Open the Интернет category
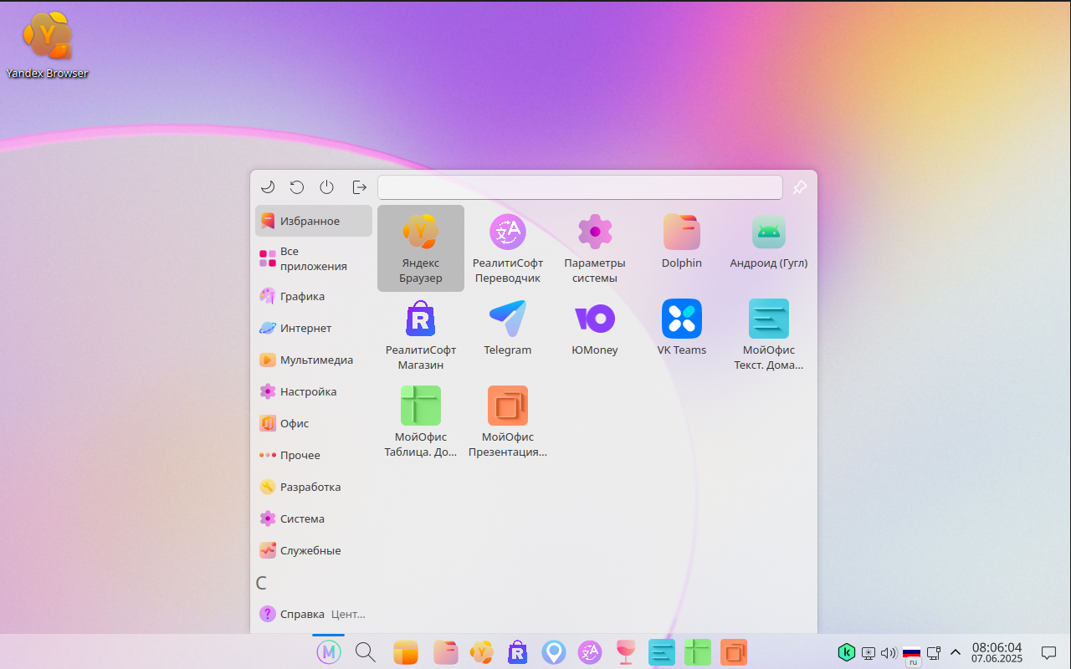1071x669 pixels. 314,328
